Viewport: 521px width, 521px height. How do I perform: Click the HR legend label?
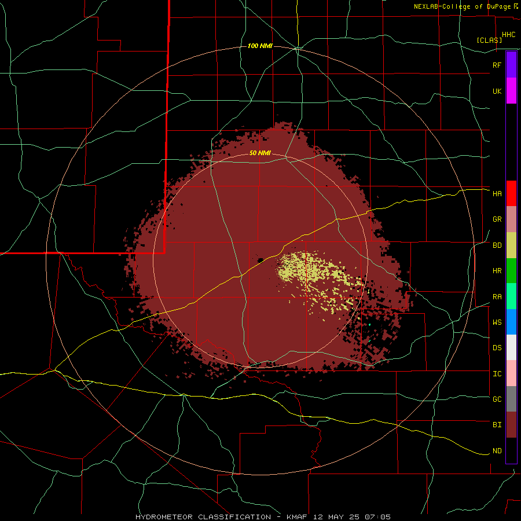coord(497,271)
